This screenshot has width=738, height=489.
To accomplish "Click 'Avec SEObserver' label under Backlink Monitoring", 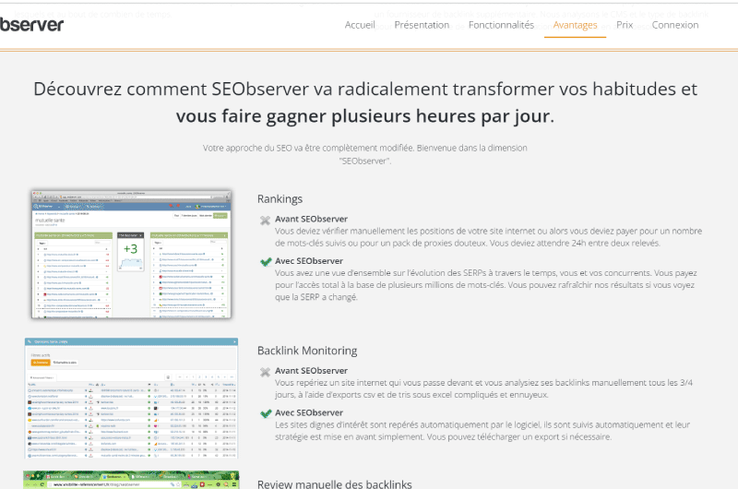I will coord(309,412).
